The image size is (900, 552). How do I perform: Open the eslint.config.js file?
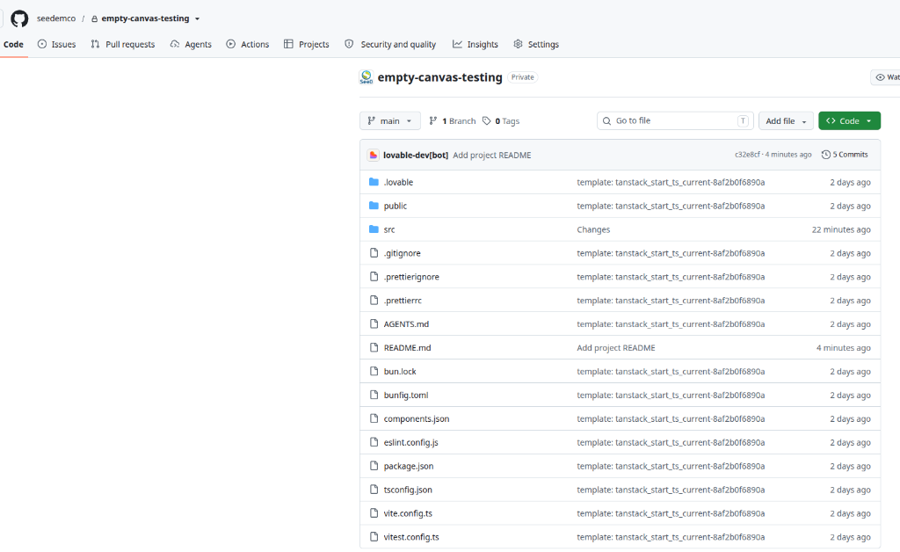coord(411,442)
